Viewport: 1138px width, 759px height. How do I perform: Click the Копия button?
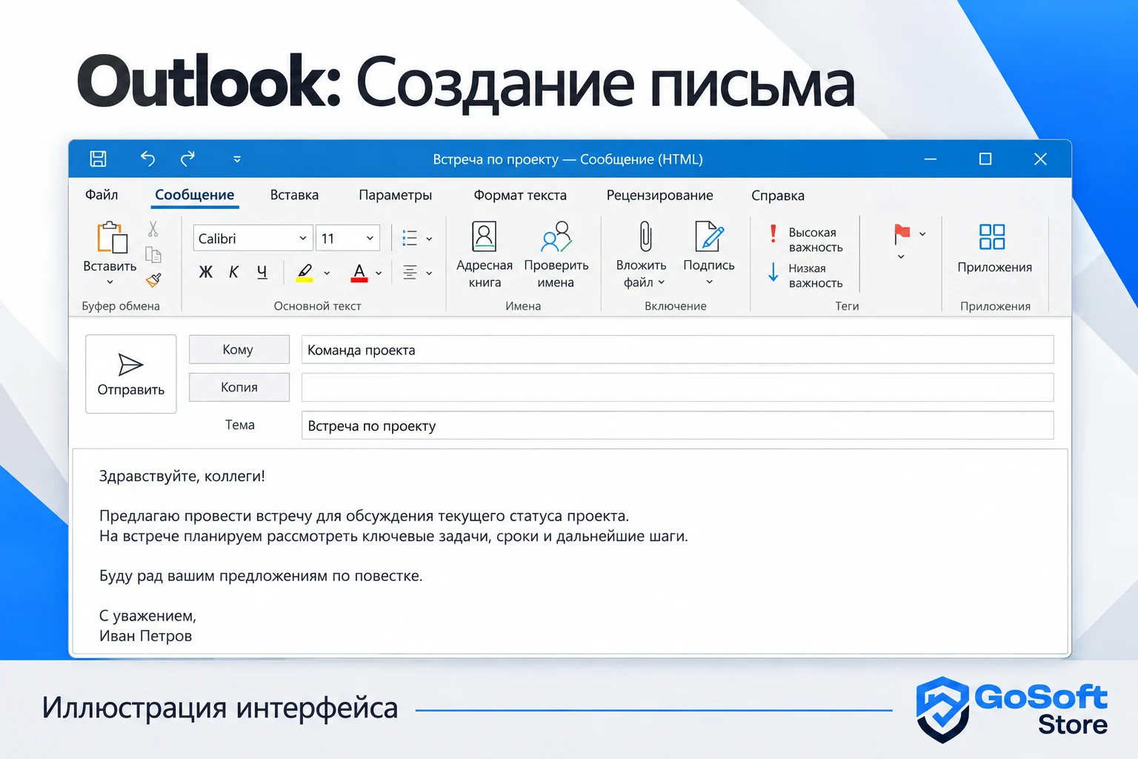(239, 387)
